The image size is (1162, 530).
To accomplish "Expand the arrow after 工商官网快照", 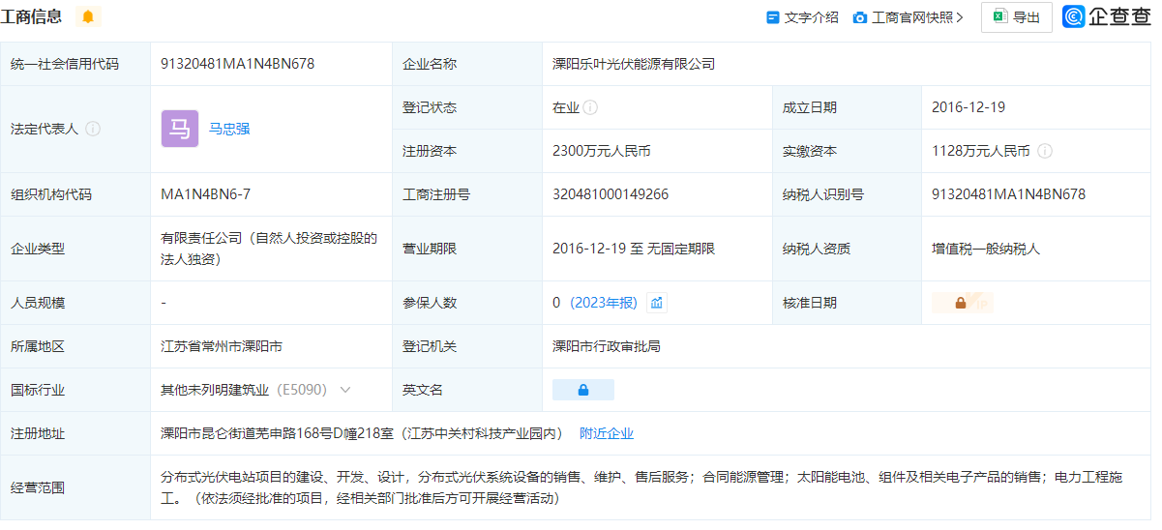I will 960,17.
